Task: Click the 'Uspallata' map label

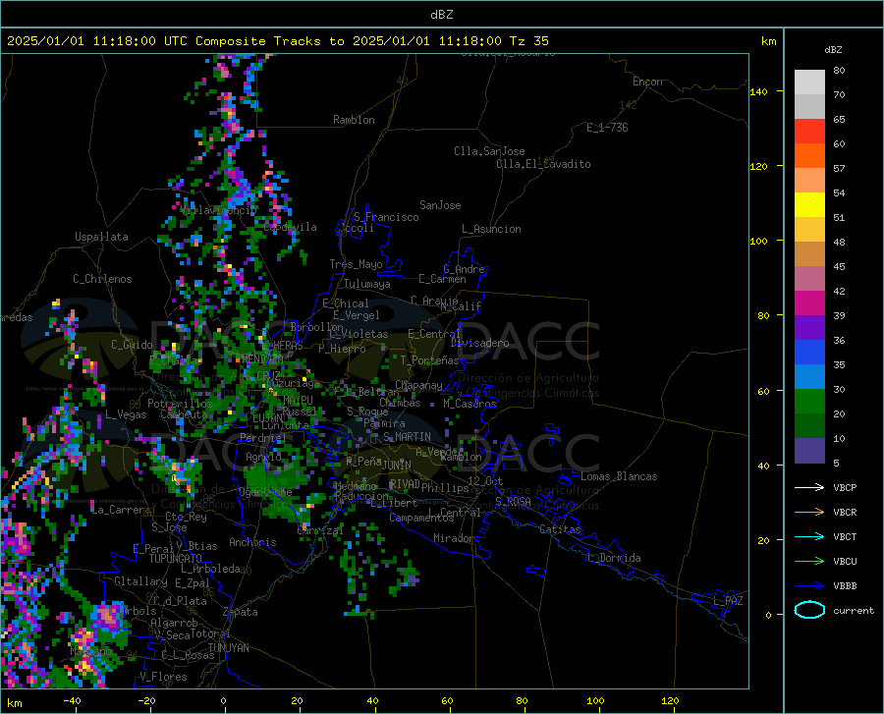Action: click(101, 237)
